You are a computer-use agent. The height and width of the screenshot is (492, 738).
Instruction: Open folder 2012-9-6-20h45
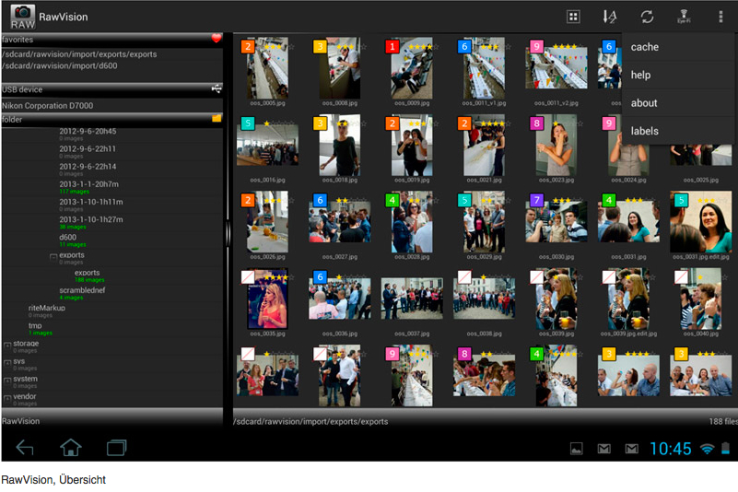[x=88, y=134]
